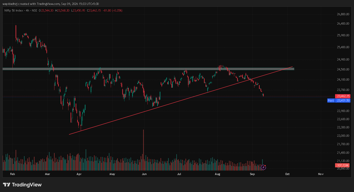Screen dimensions: 354x192
Task: Click the 21,400.00 price axis label
Action: 343,153
